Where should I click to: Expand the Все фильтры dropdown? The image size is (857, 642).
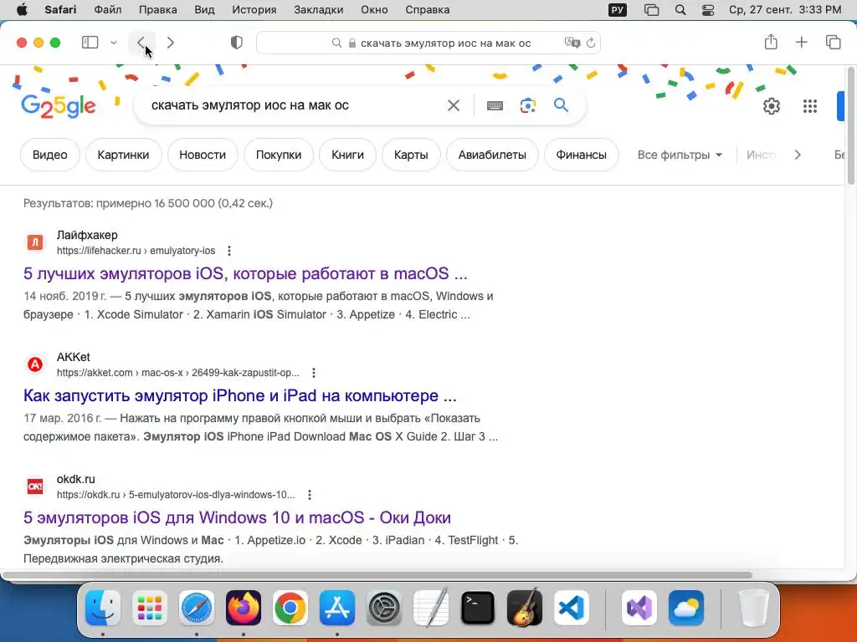tap(680, 155)
